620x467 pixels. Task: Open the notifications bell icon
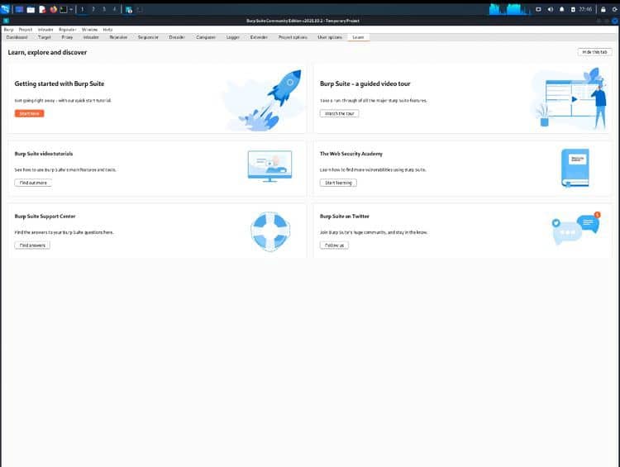(x=561, y=9)
